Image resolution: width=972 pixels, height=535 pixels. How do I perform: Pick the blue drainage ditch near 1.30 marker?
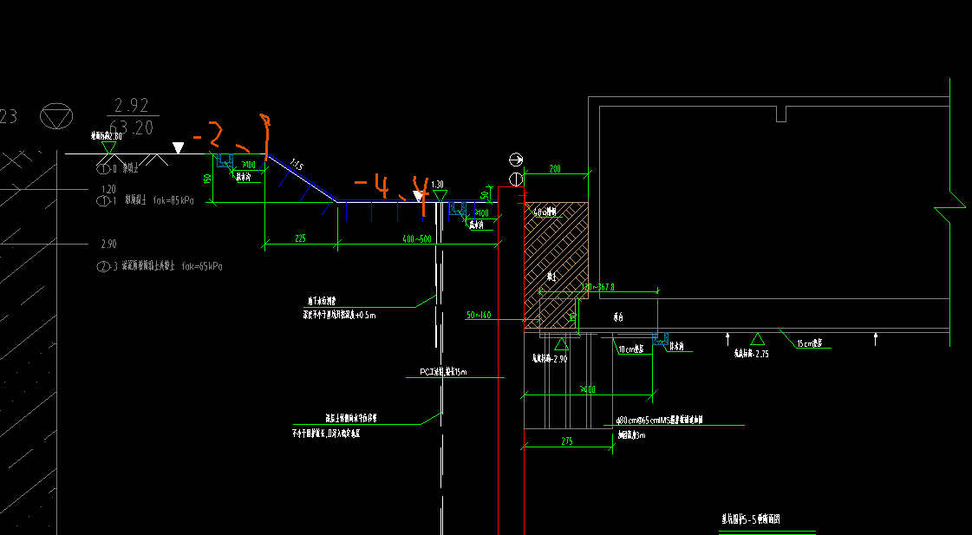(x=458, y=208)
